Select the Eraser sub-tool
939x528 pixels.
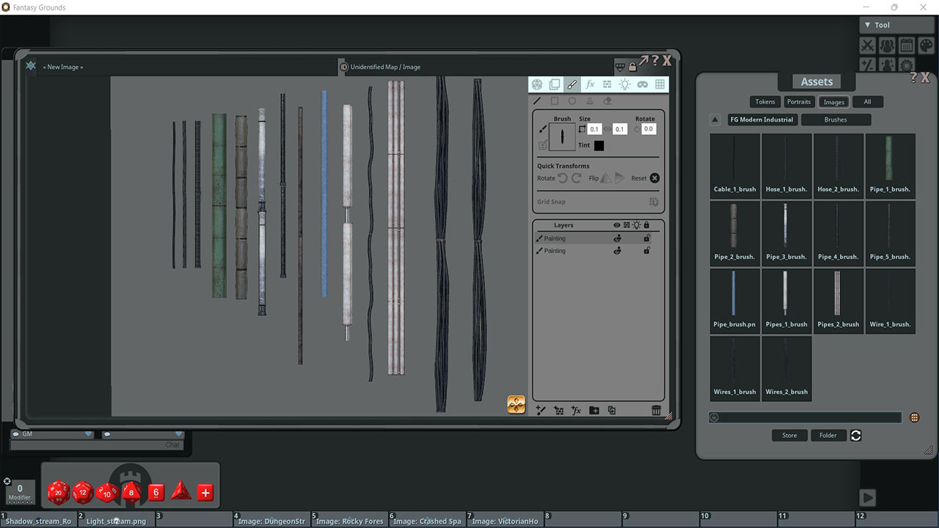(607, 100)
